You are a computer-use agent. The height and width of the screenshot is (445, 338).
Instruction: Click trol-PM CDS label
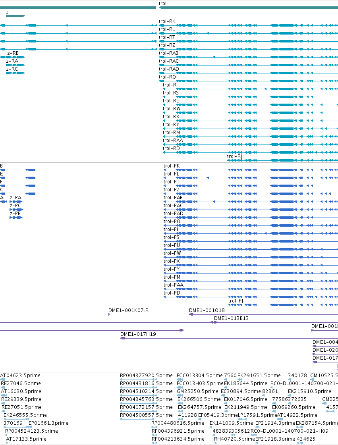pos(172,277)
